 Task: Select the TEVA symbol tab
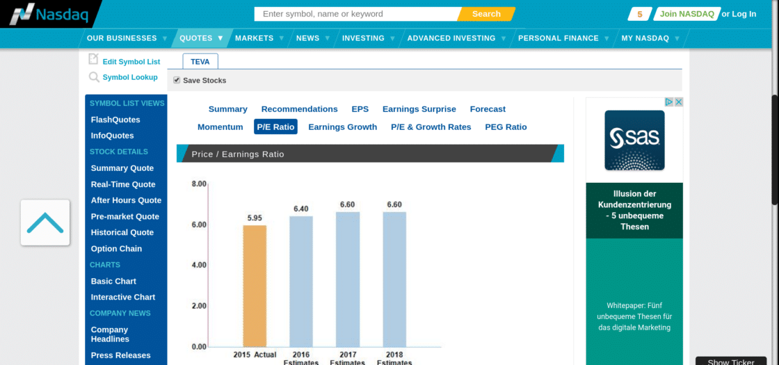[200, 62]
